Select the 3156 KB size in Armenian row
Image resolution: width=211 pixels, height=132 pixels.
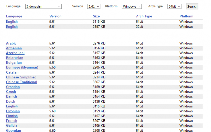99,48
